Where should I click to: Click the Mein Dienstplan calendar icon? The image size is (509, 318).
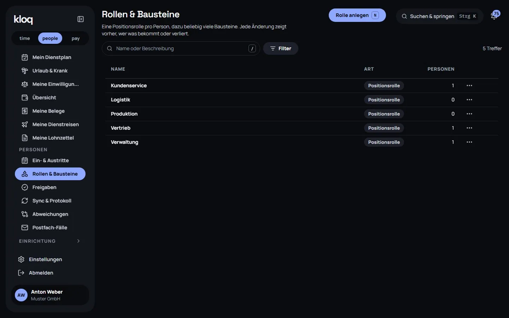25,57
